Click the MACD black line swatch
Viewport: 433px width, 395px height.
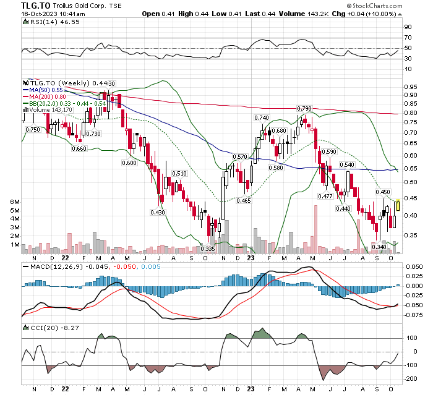pos(26,267)
